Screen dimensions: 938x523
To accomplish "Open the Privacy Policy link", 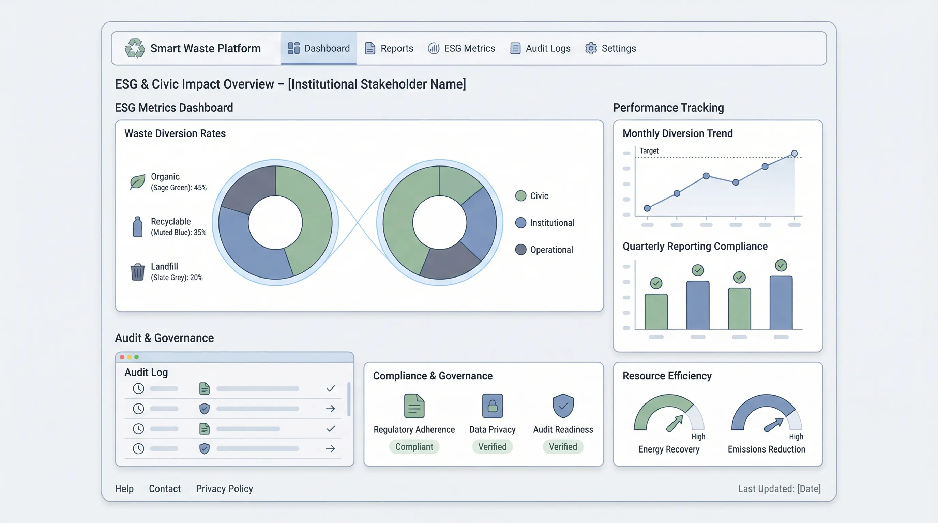I will pos(224,489).
